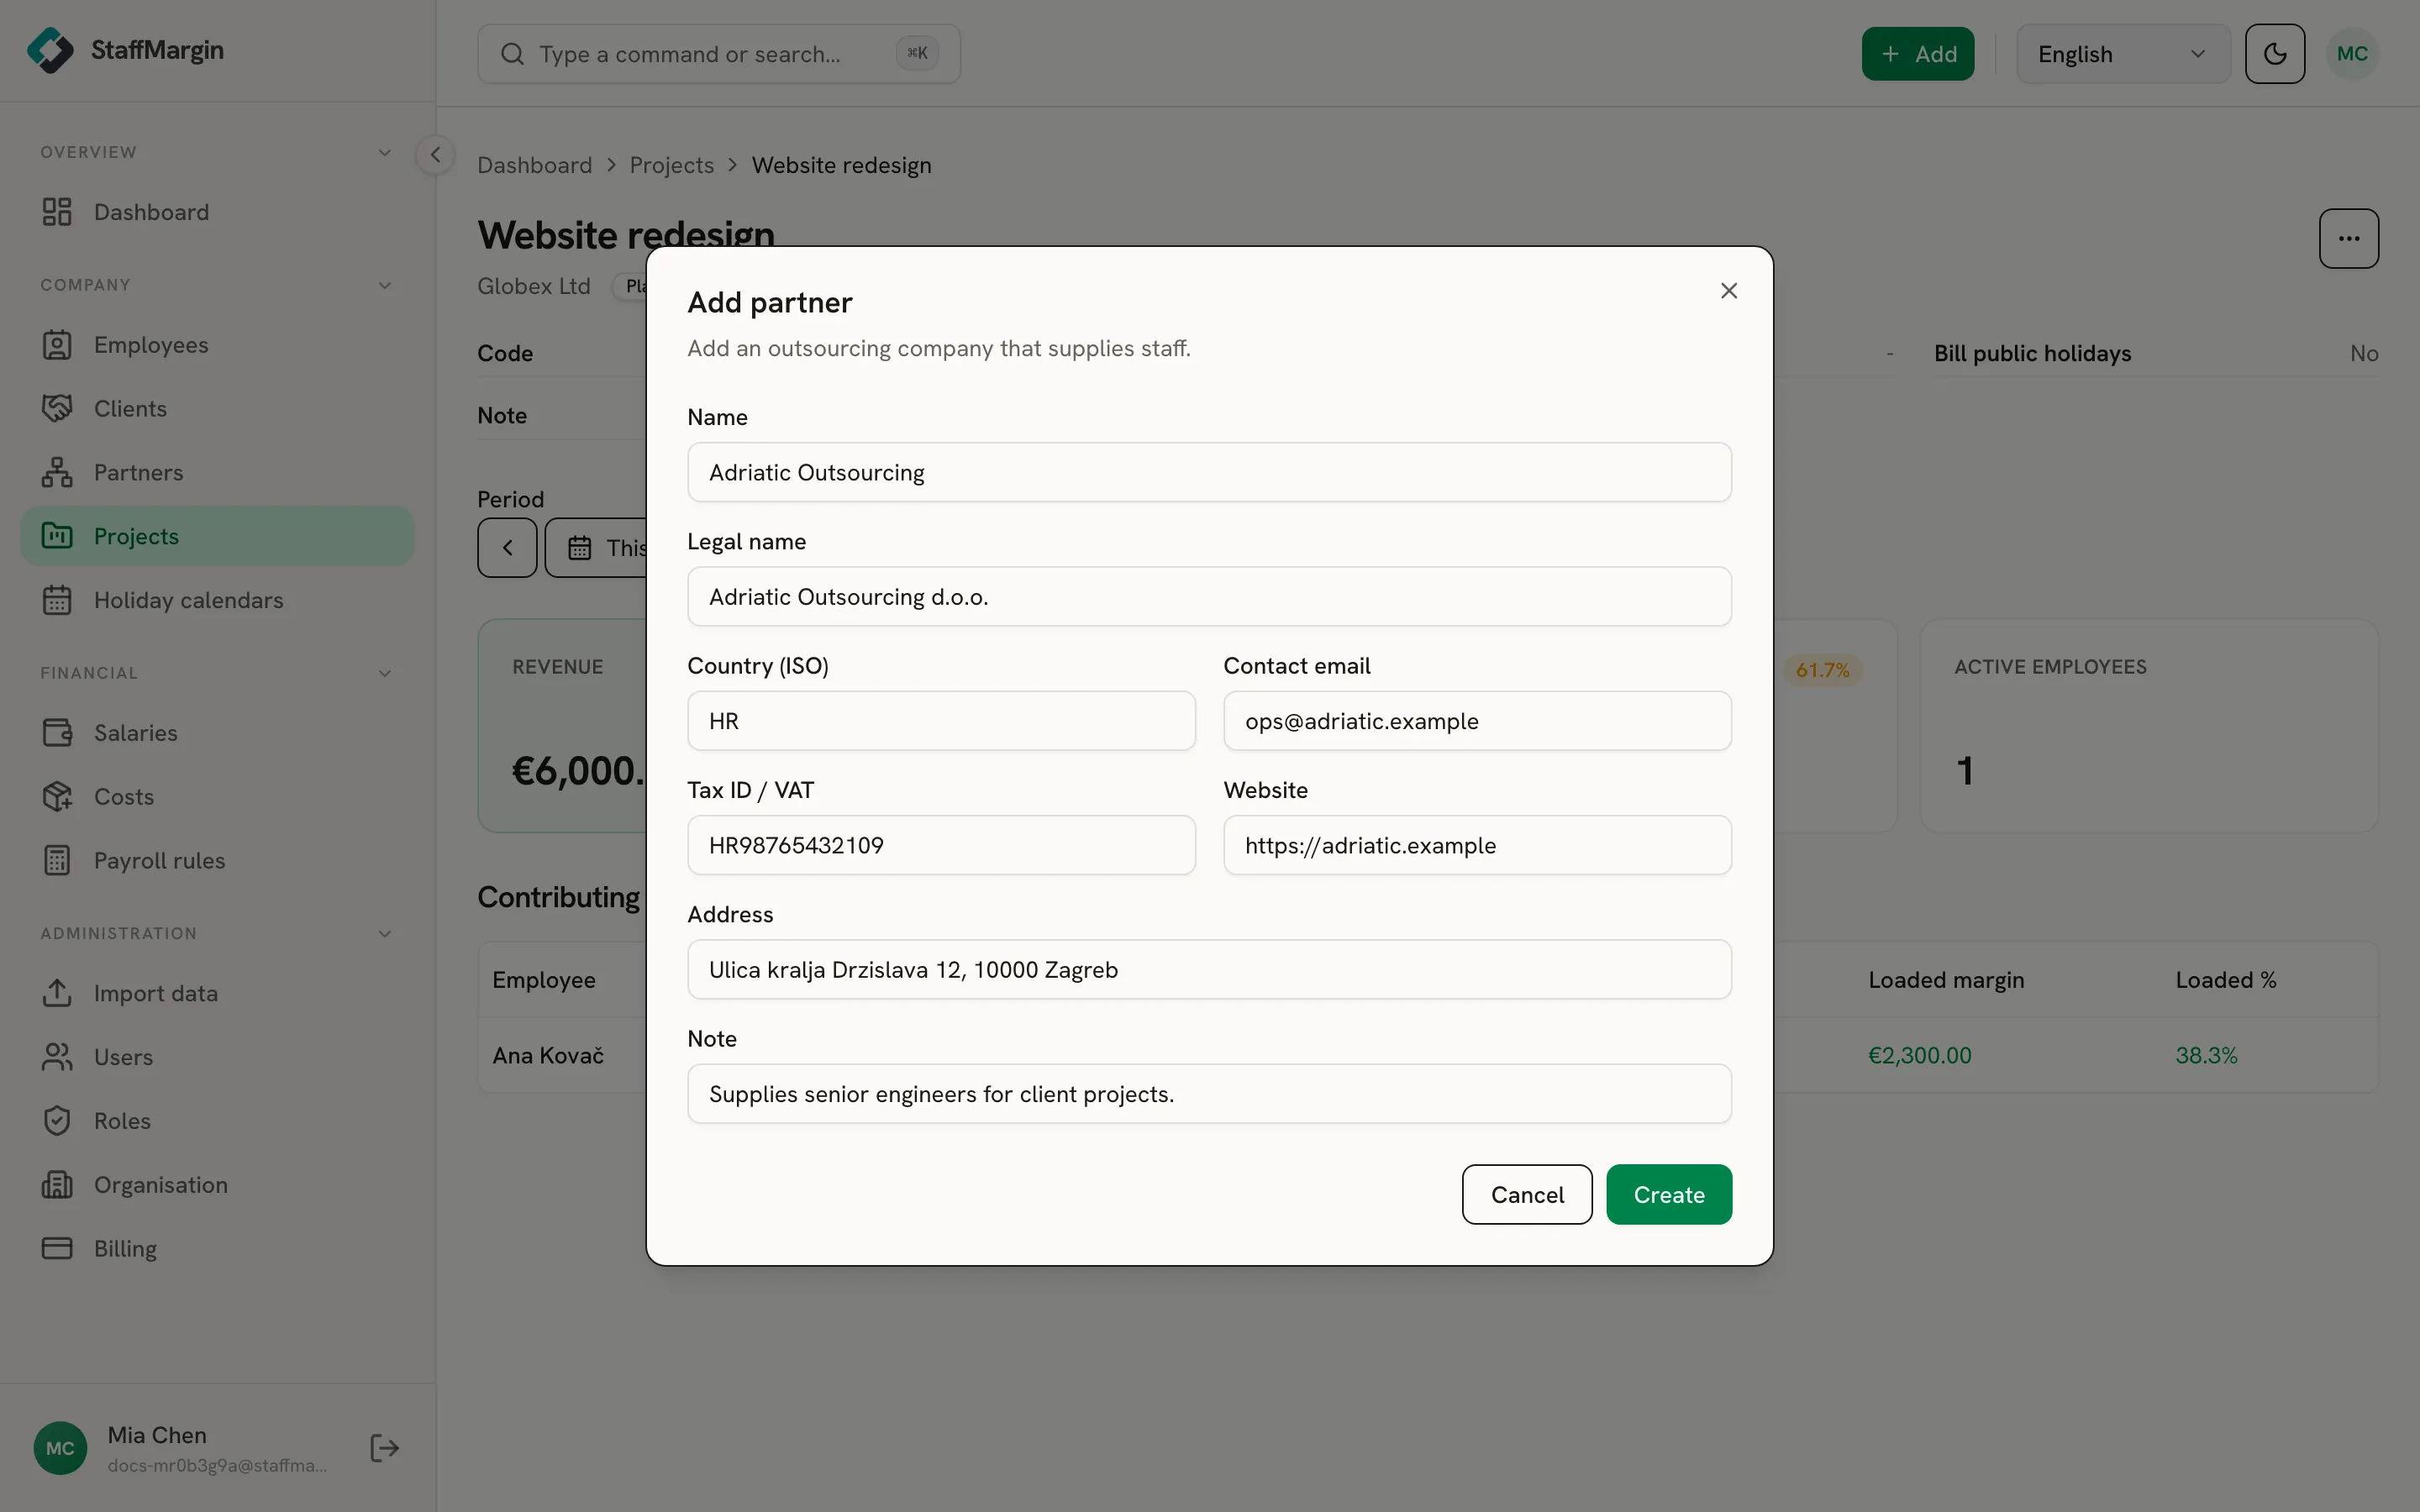Click the Name input field
The width and height of the screenshot is (2420, 1512).
click(x=1209, y=472)
